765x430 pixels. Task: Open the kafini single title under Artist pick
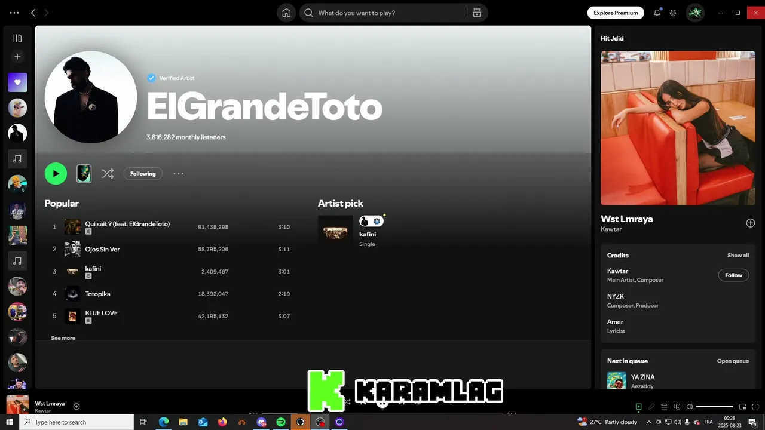click(368, 234)
